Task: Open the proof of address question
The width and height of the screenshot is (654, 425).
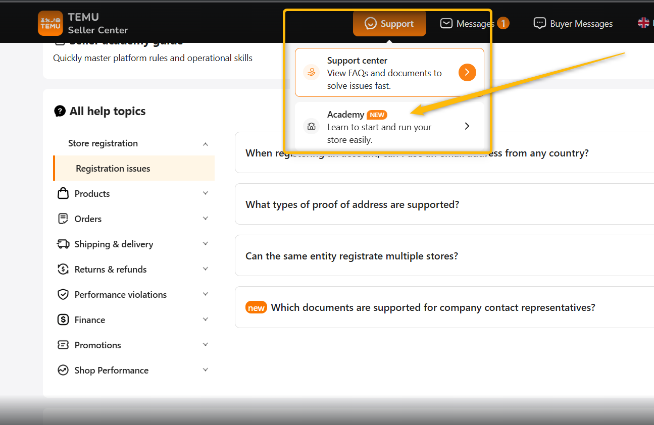Action: [444, 204]
